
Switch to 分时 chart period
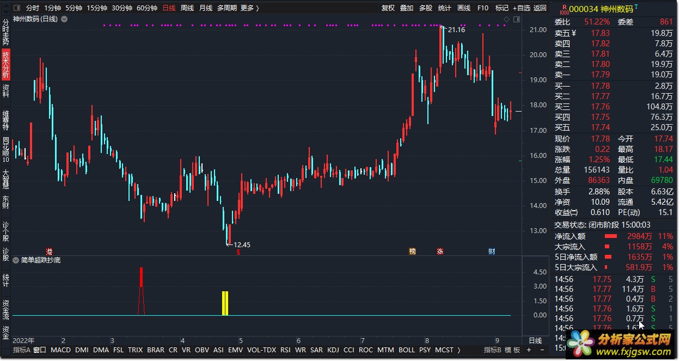click(33, 8)
